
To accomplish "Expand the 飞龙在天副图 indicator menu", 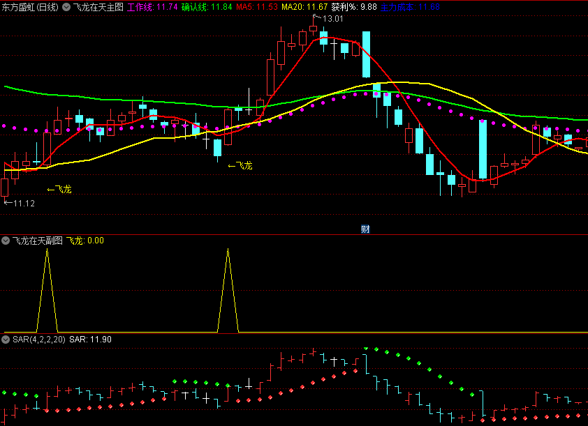I will point(6,241).
